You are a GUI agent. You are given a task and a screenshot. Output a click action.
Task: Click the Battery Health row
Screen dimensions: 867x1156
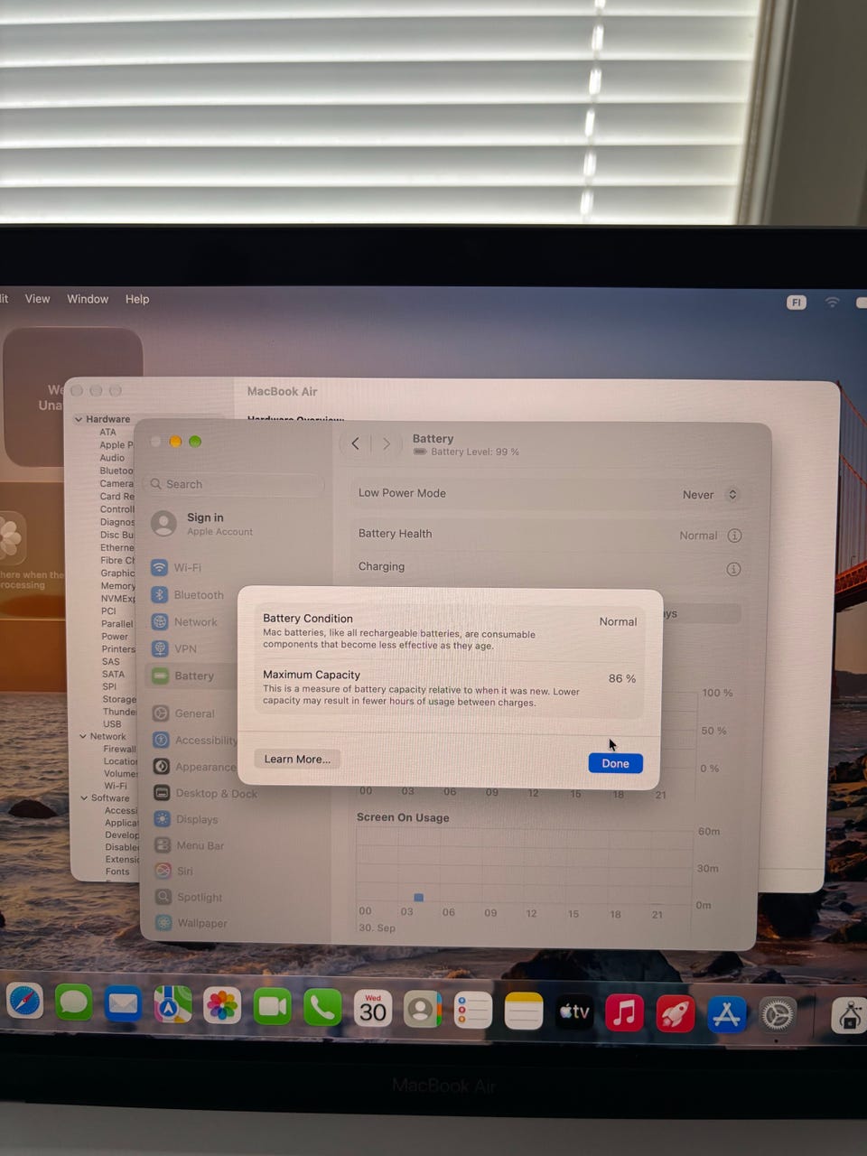pyautogui.click(x=549, y=535)
